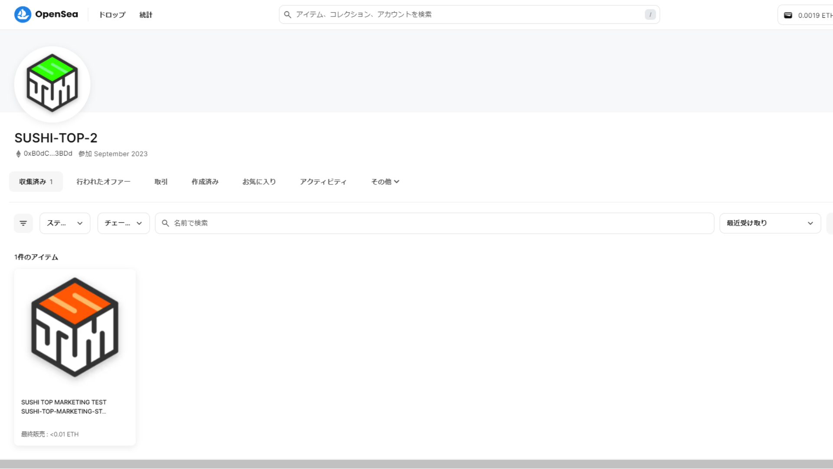
Task: Click the SUSHI-TOP-MARKETING-ST... collection name
Action: (64, 411)
